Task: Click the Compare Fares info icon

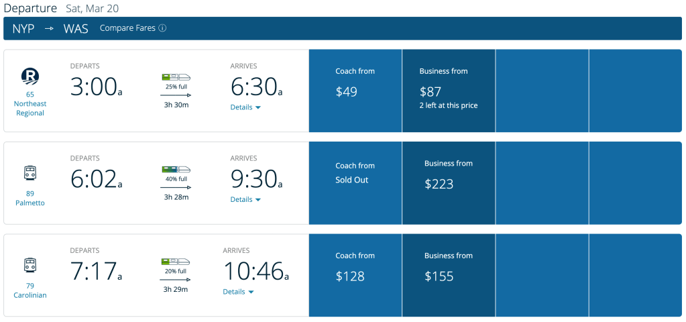Action: [x=162, y=29]
